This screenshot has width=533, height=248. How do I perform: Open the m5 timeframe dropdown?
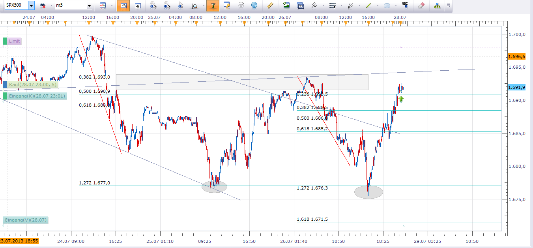point(89,6)
